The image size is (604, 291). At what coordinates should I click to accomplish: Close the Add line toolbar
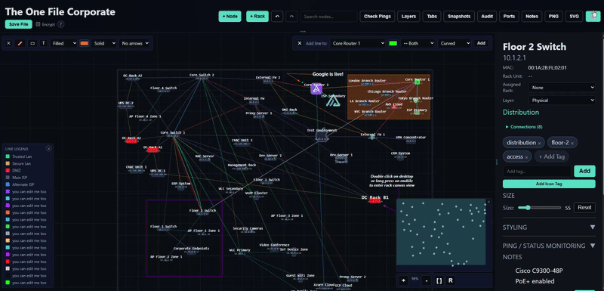300,44
